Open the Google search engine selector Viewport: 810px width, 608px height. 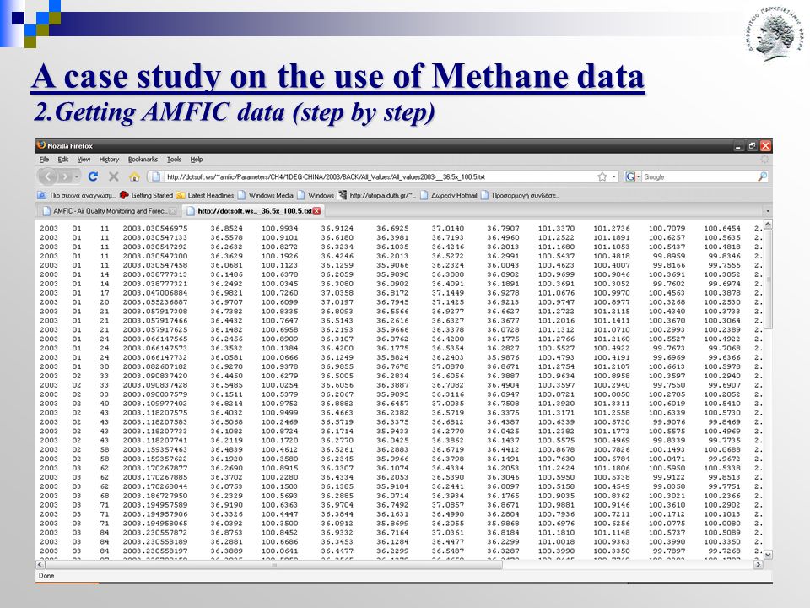pos(632,176)
